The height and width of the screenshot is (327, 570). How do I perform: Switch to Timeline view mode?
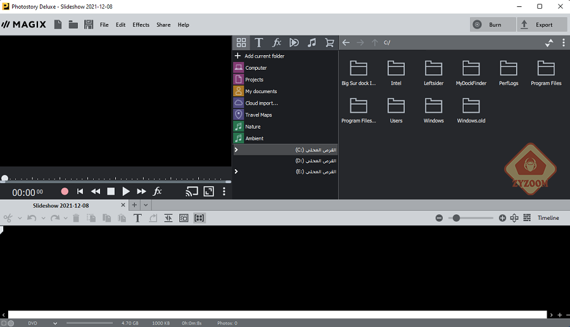(548, 218)
